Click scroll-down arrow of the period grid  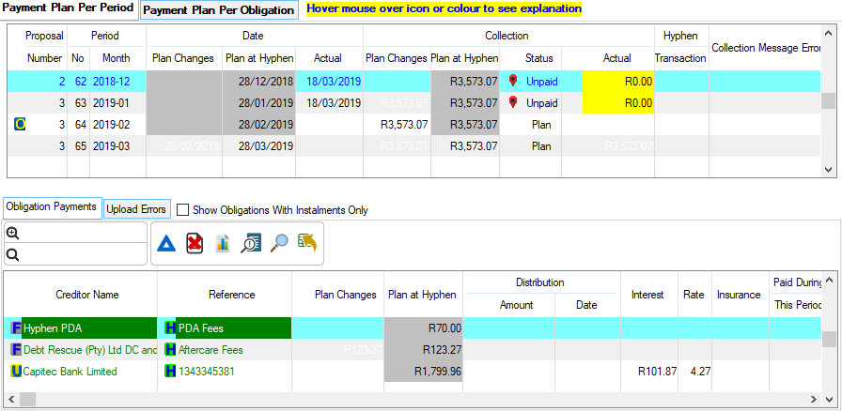pyautogui.click(x=829, y=170)
